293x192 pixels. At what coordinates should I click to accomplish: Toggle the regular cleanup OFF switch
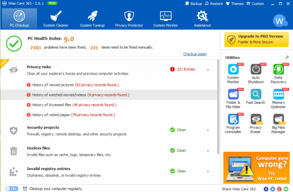12,189
